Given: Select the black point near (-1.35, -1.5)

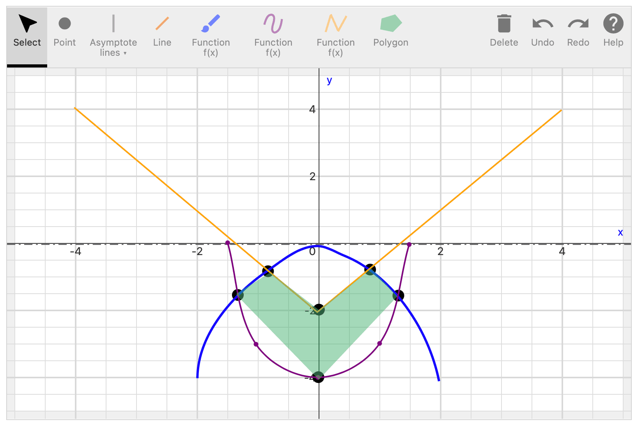Looking at the screenshot, I should coord(237,295).
